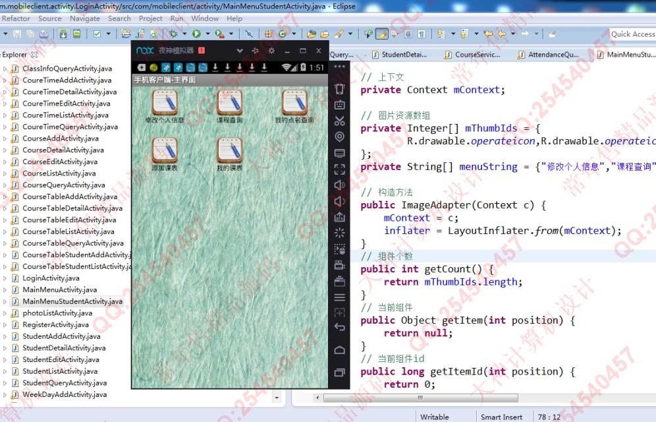Close the Package Explorer view tab

(x=34, y=55)
